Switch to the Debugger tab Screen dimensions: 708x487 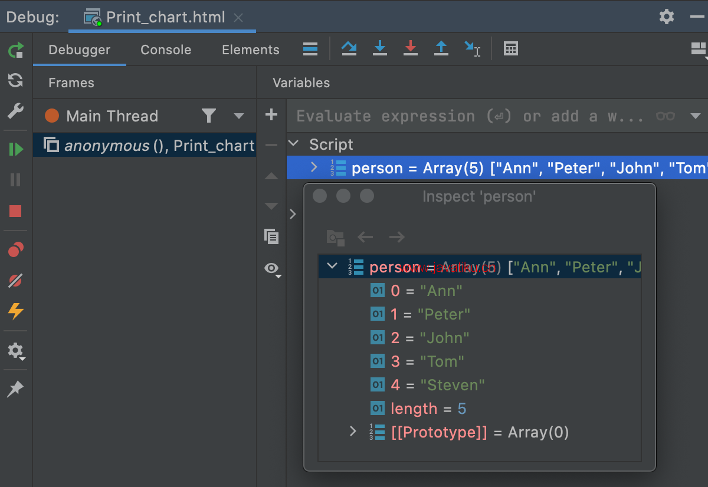[x=80, y=50]
